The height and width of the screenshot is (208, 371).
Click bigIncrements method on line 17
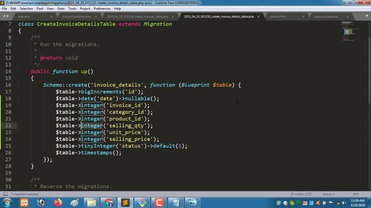point(101,92)
